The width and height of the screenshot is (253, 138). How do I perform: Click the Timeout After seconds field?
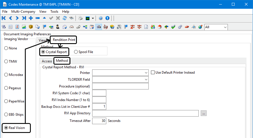tap(99, 121)
